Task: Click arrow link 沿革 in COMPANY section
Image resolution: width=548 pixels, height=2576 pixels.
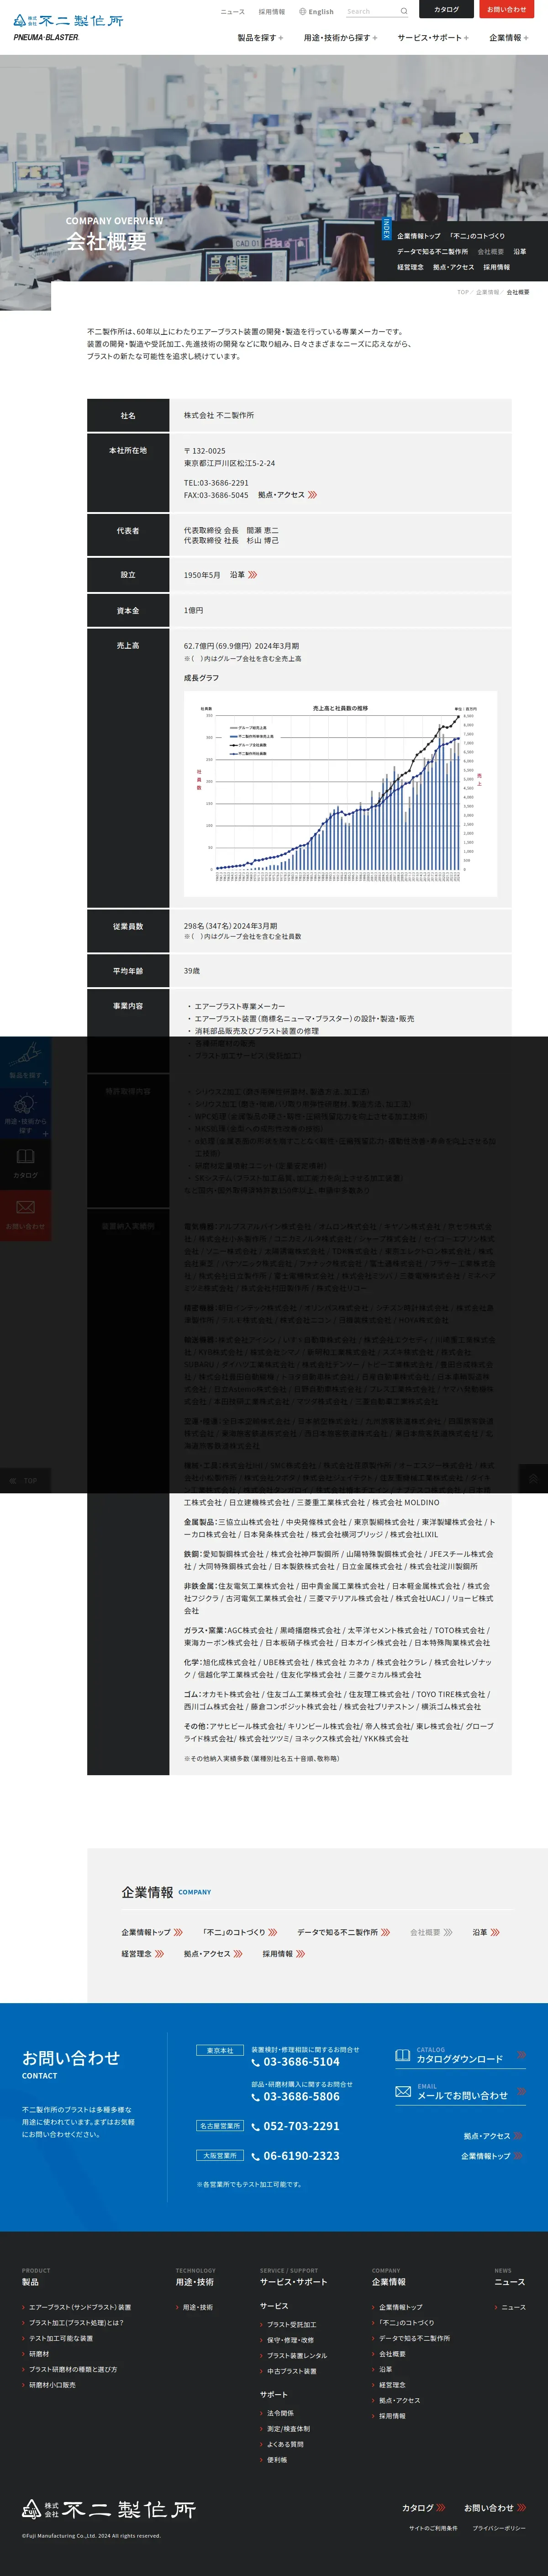Action: coord(486,1932)
